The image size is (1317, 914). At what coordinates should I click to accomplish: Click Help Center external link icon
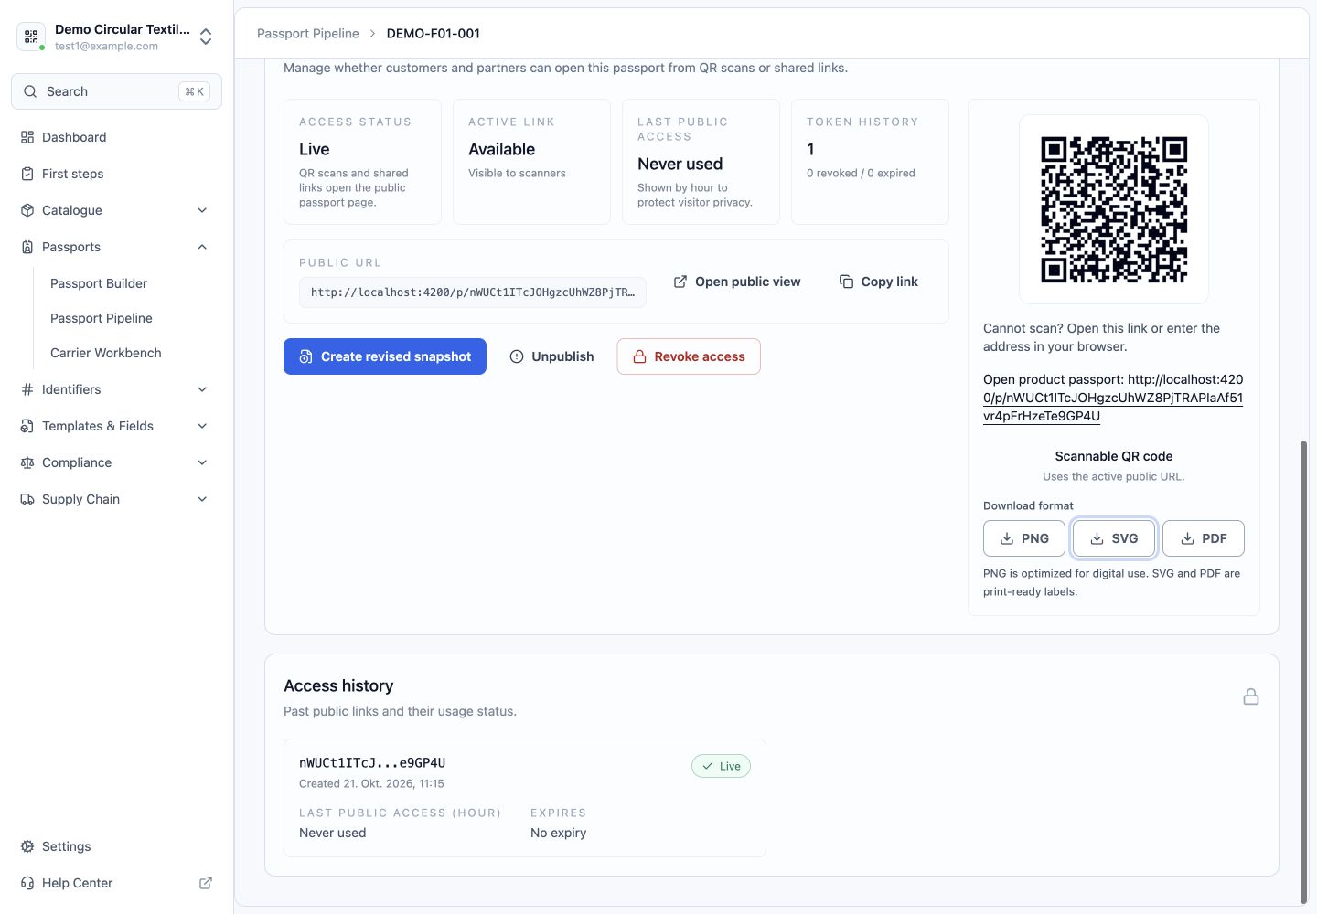point(206,883)
